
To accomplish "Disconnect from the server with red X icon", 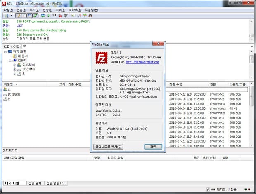I will [x=60, y=16].
